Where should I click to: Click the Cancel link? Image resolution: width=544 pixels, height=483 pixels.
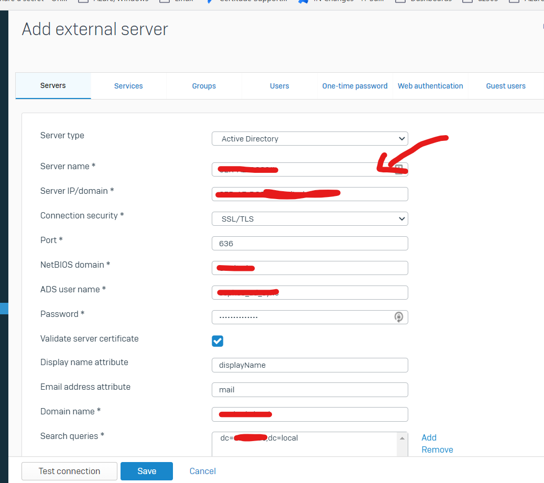coord(203,471)
